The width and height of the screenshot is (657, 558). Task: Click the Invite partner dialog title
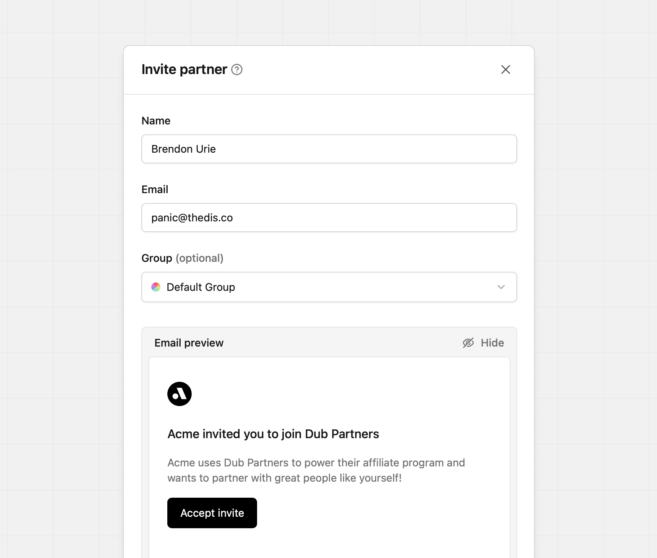point(184,69)
